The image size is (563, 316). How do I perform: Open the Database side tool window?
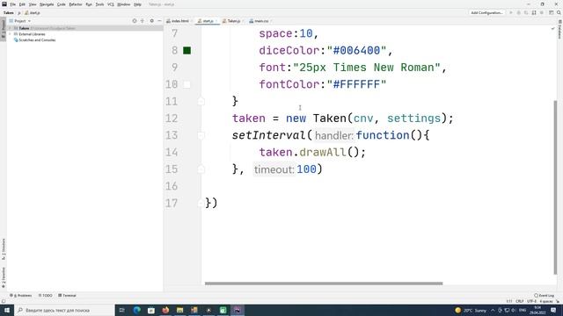pos(559,29)
